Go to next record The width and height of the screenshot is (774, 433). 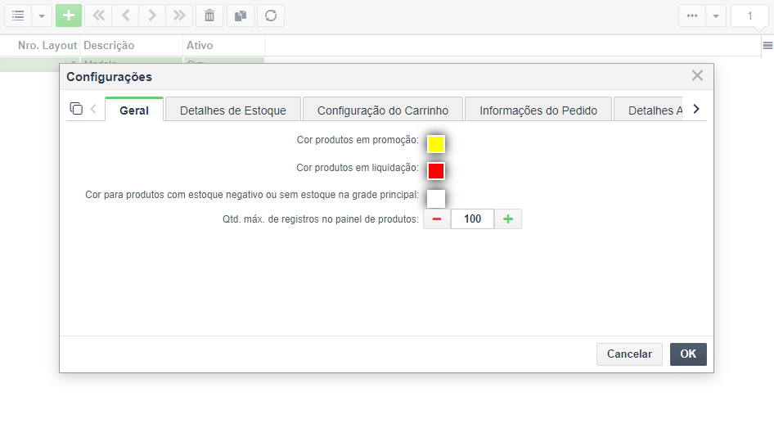coord(152,16)
